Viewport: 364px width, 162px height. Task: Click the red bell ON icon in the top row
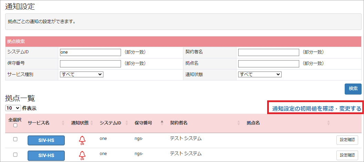click(x=82, y=140)
